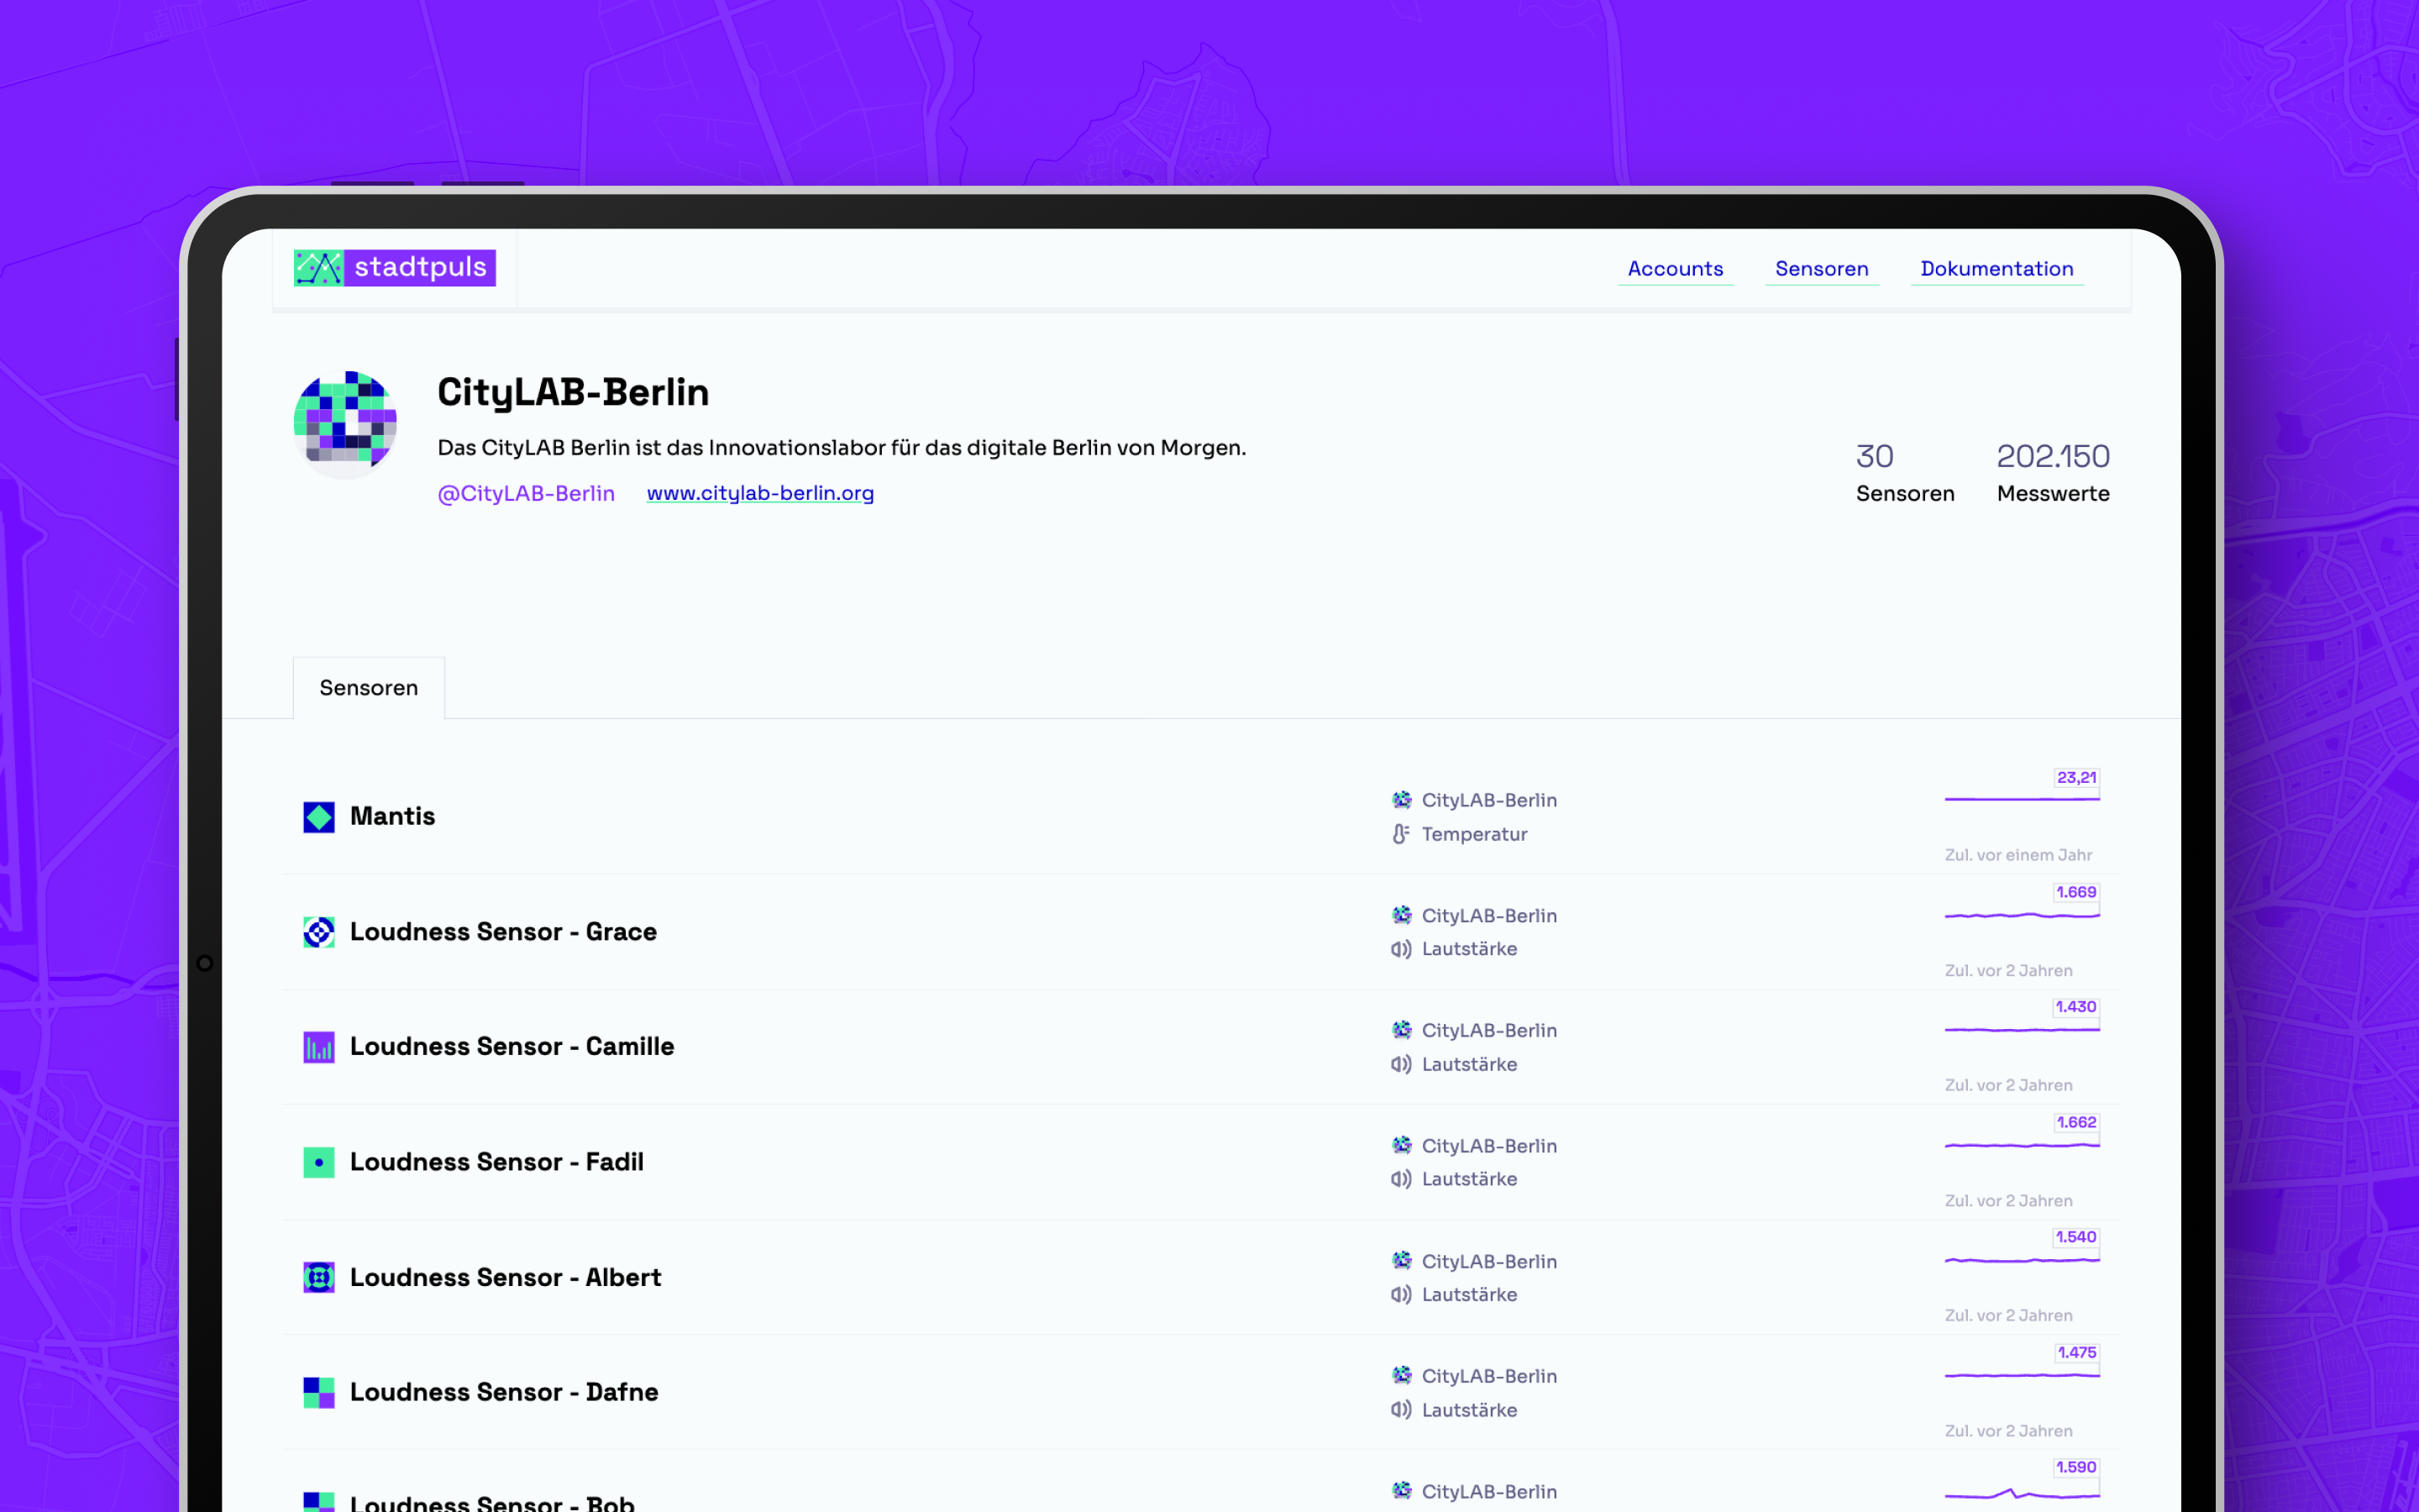Click the Camille sparkline value 1.430
The height and width of the screenshot is (1512, 2419).
click(x=2075, y=1007)
